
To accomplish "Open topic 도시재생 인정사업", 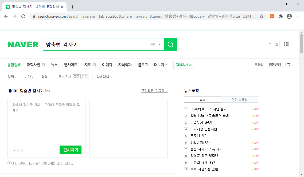I will [204, 129].
